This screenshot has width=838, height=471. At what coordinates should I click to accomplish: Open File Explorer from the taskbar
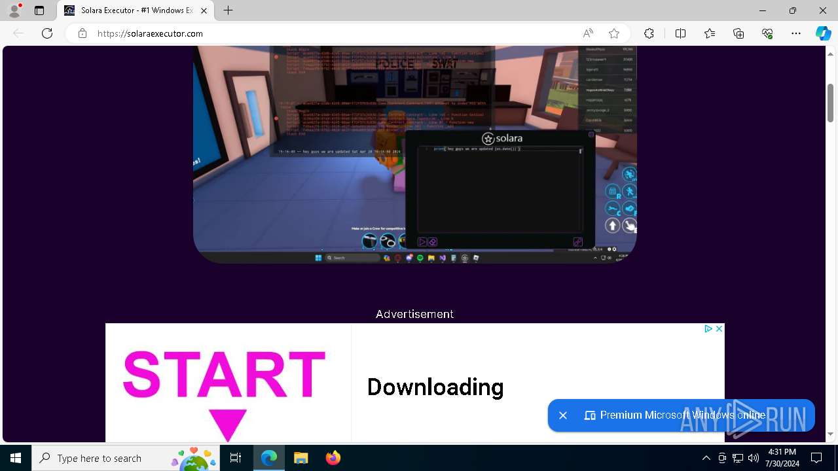click(x=301, y=458)
